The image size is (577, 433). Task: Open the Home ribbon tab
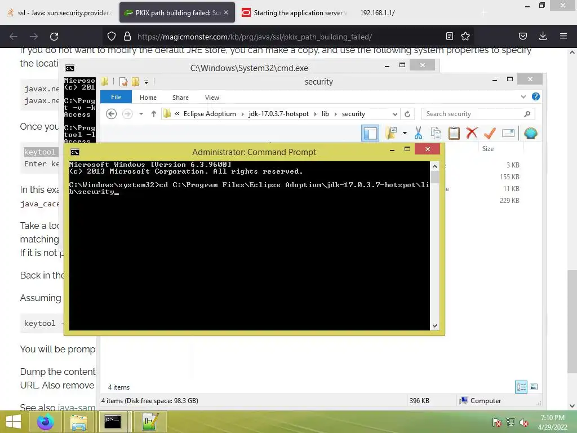pos(148,97)
